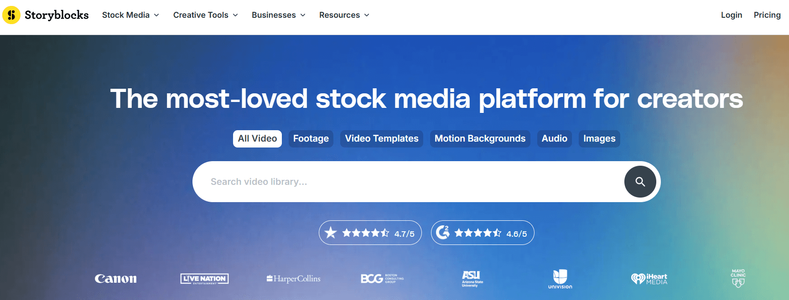
Task: Click the Mayo Clinic logo
Action: coord(738,278)
